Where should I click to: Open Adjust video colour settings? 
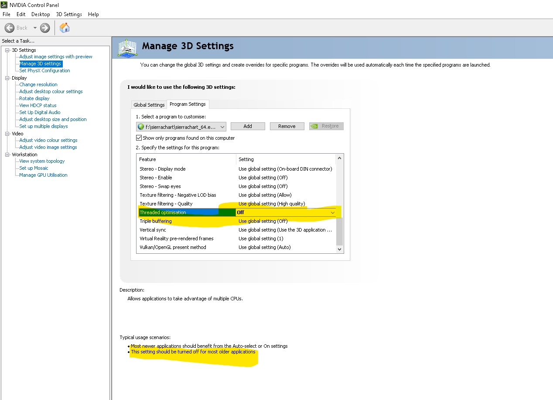tap(48, 140)
